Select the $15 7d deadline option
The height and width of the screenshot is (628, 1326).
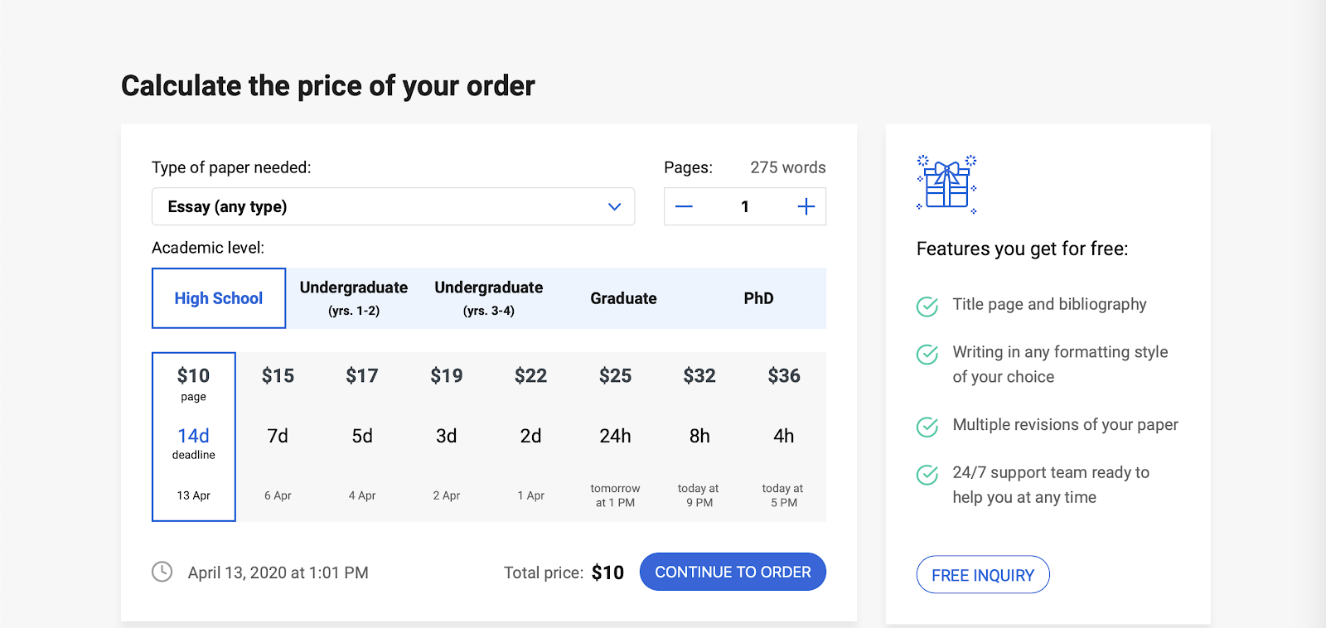point(278,436)
